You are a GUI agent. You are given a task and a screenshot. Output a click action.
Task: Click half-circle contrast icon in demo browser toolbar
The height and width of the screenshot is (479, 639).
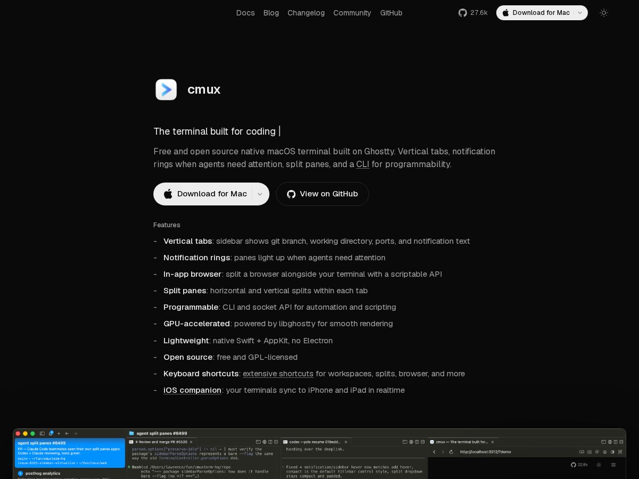coord(612,452)
